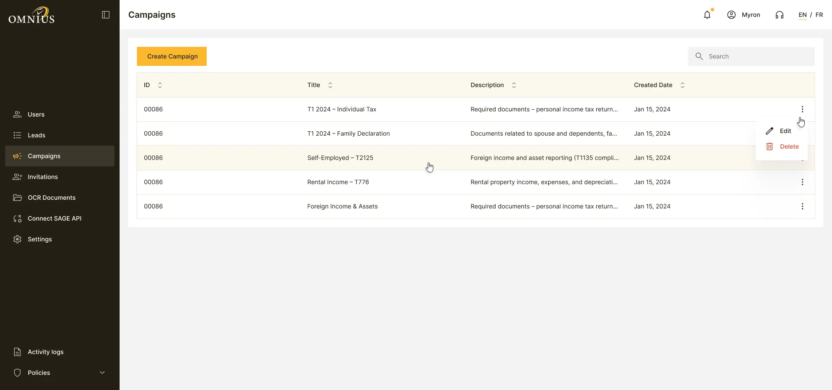Image resolution: width=832 pixels, height=390 pixels.
Task: Click the Myron user profile icon
Action: (x=731, y=15)
